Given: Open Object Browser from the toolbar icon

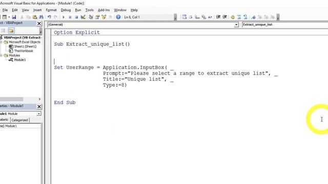Looking at the screenshot, I should [104, 17].
